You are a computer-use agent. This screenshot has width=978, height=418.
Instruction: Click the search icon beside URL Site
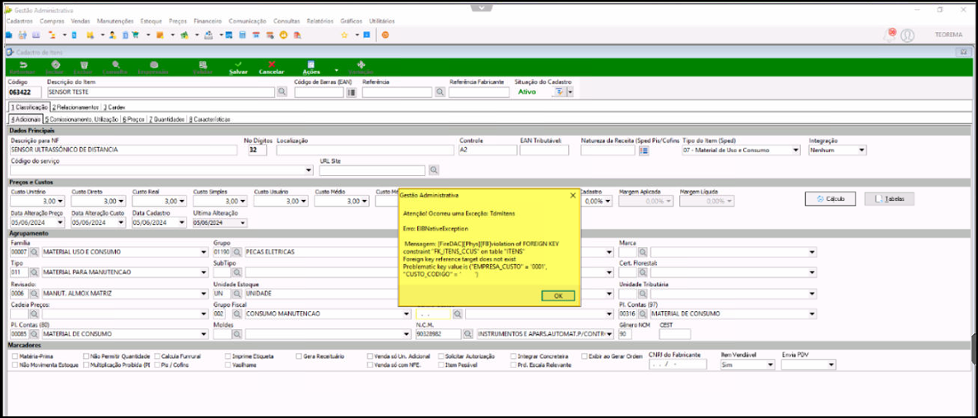pyautogui.click(x=434, y=170)
